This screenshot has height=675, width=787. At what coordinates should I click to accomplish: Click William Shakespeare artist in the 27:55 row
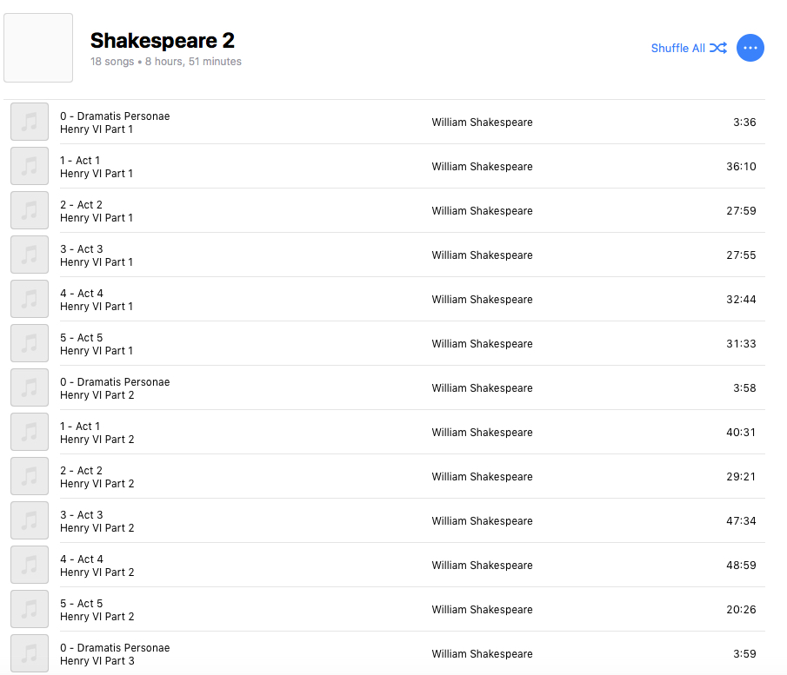[x=482, y=255]
